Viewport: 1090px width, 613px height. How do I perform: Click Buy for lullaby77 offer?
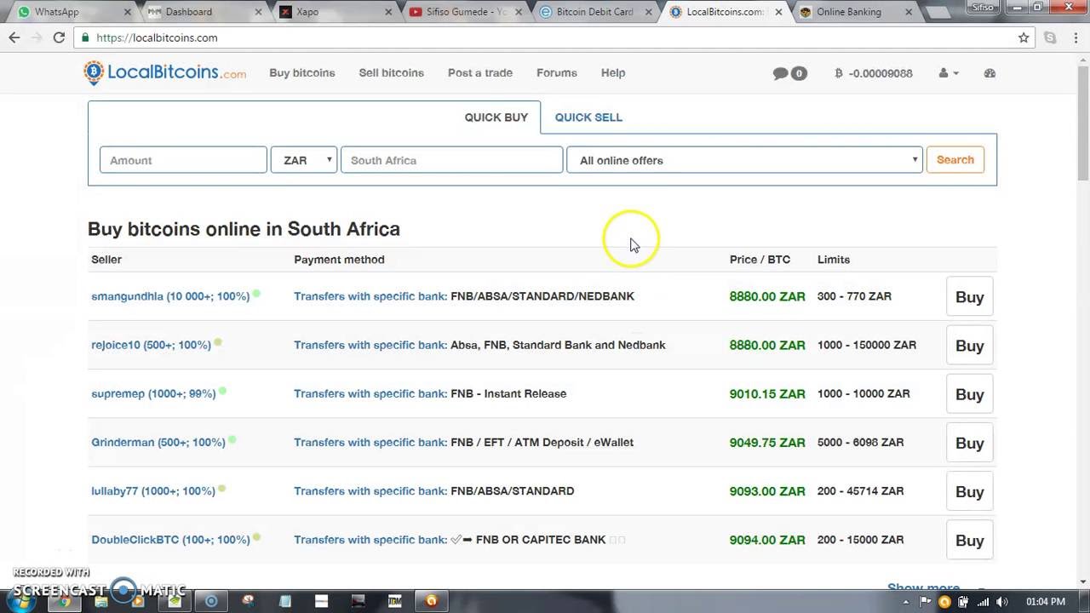(969, 491)
